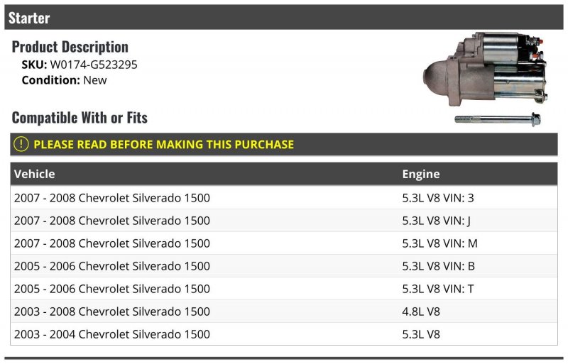The width and height of the screenshot is (568, 364).
Task: Click the Product Description heading
Action: (70, 47)
